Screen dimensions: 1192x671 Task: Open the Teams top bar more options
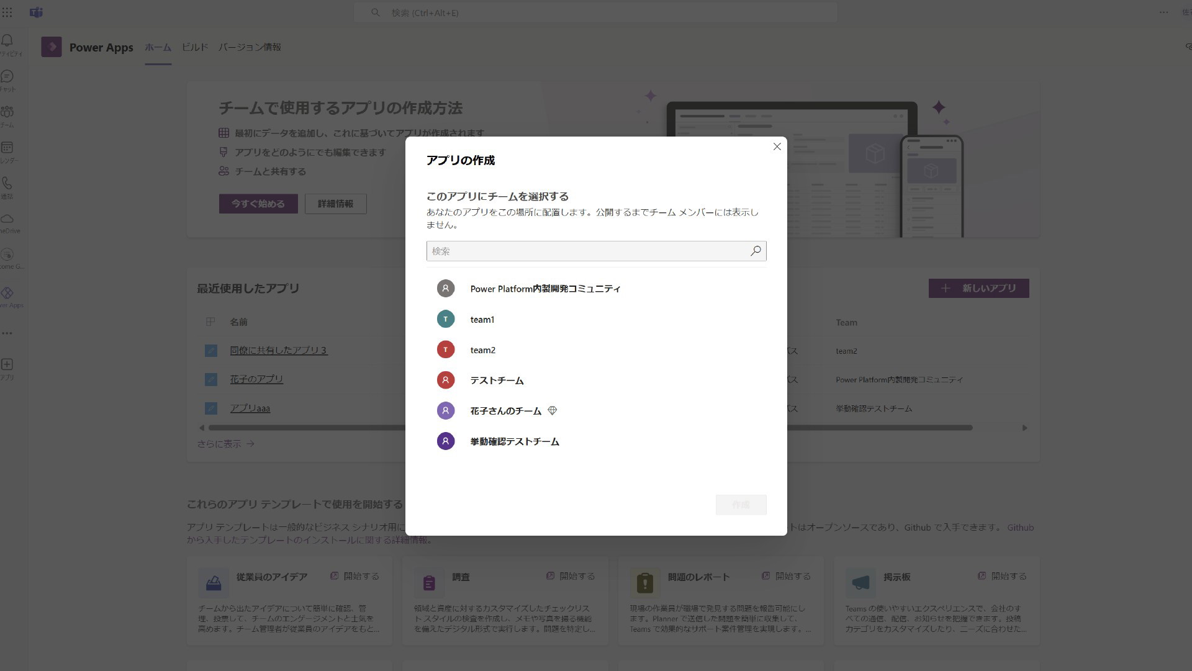tap(1163, 12)
